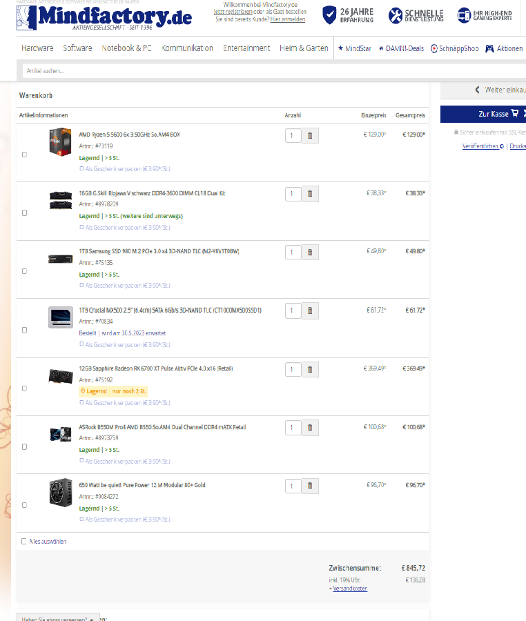The height and width of the screenshot is (621, 526).
Task: Open the Software menu
Action: pos(77,48)
